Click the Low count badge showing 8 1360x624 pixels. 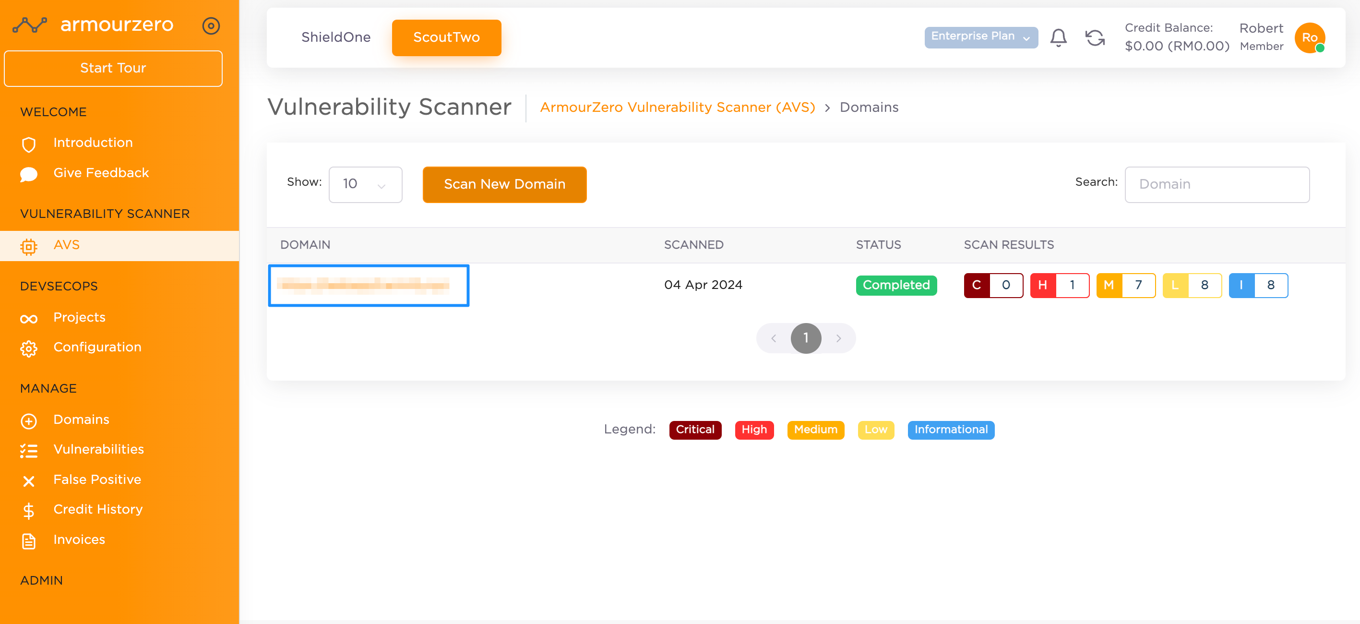[x=1192, y=286]
